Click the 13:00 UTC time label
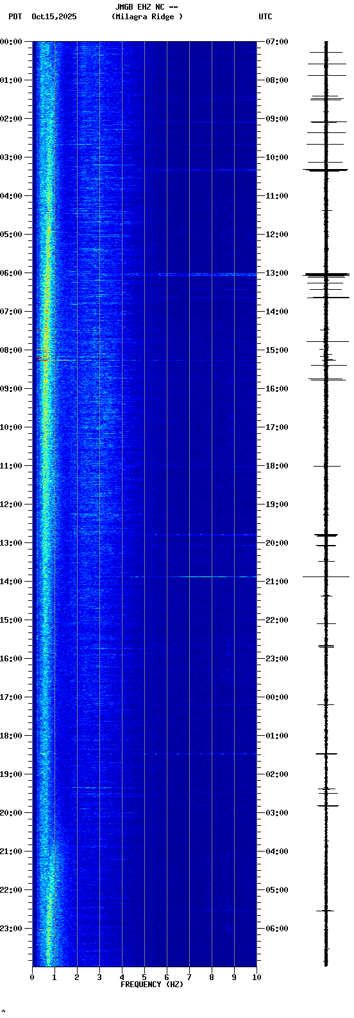Viewport: 354px width, 1018px height. tap(277, 273)
